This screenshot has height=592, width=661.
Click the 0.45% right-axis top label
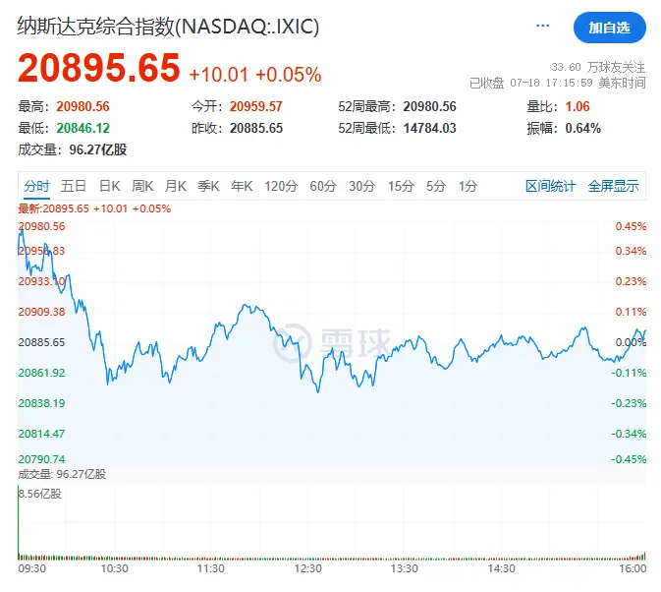click(x=631, y=226)
